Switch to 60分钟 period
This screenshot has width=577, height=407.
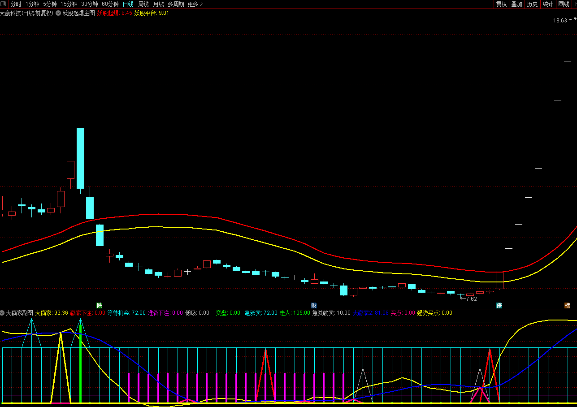(110, 4)
